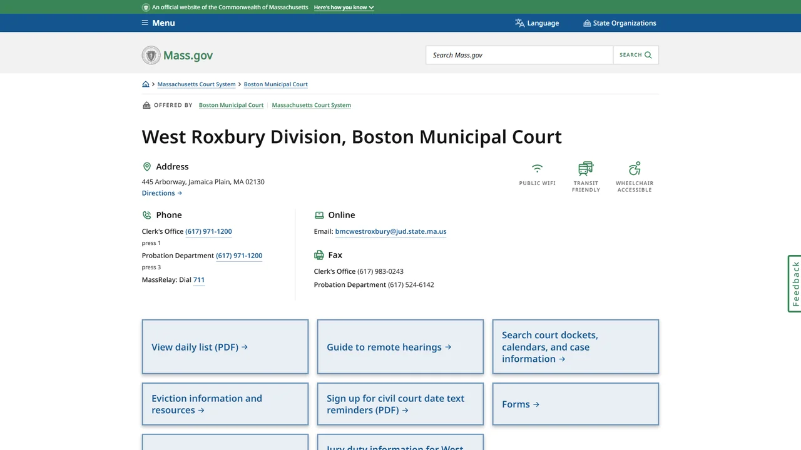Click the page title 'West Roxbury Division'
801x450 pixels.
[x=242, y=137]
